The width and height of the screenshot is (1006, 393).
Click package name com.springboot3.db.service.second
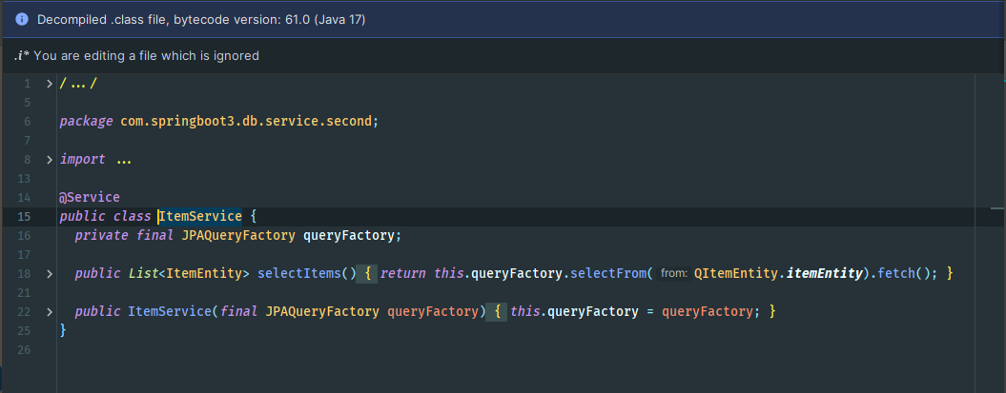(246, 121)
